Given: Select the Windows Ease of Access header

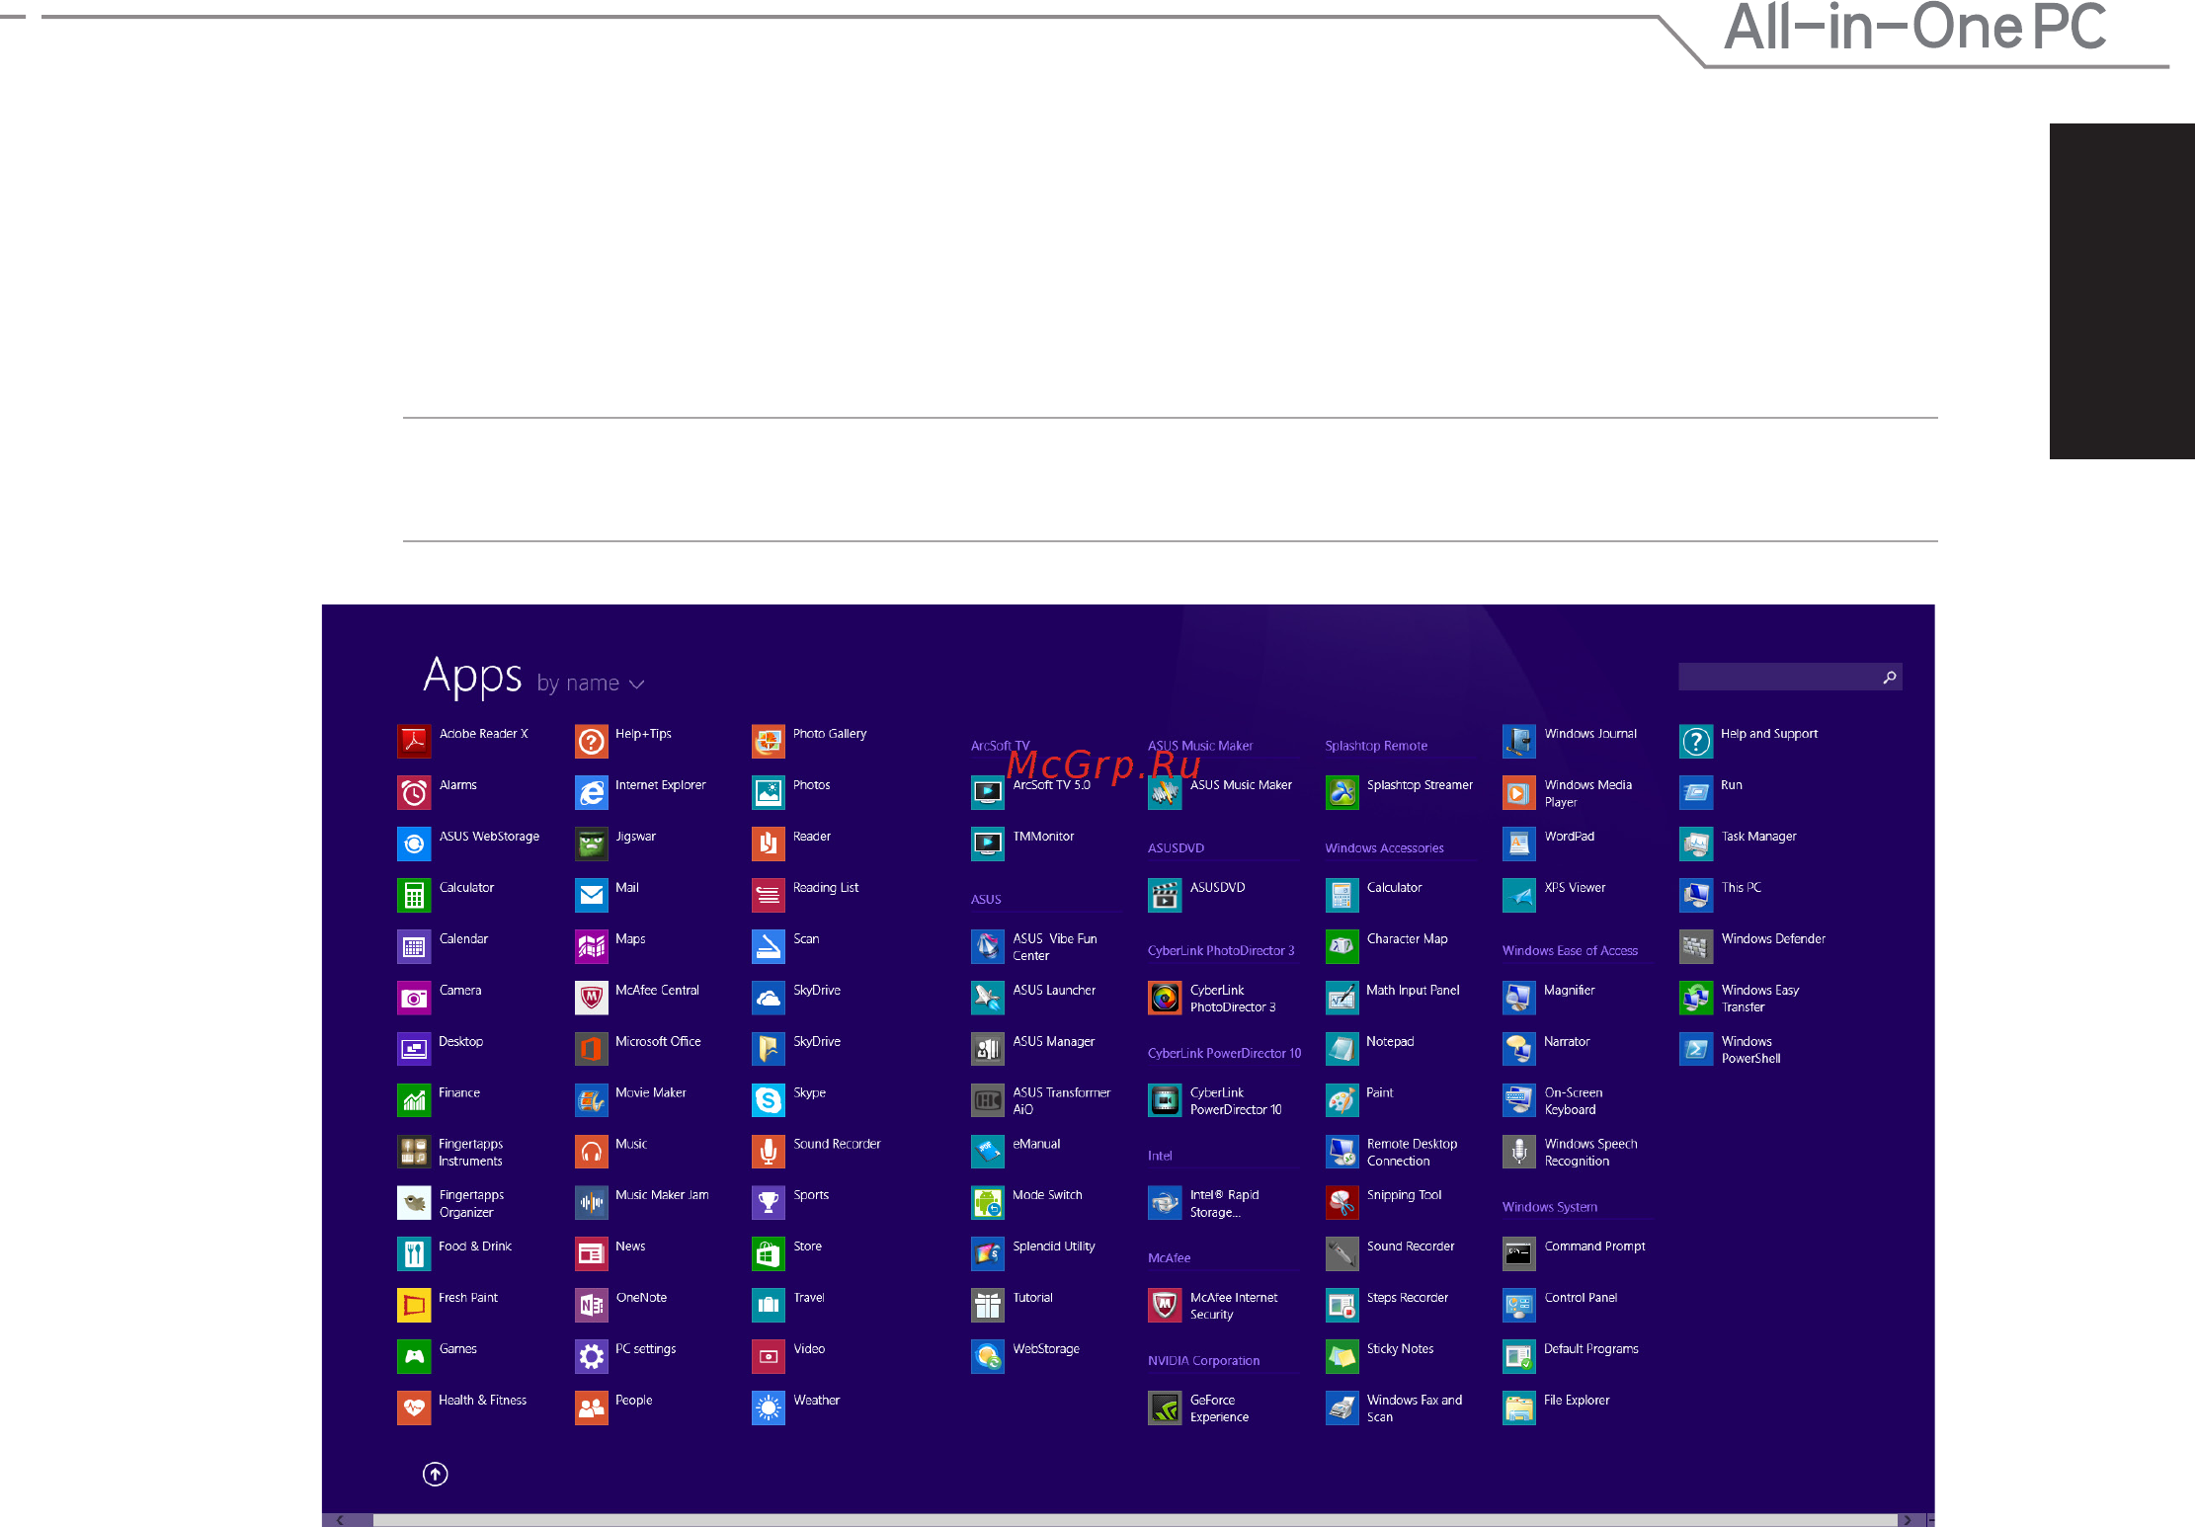Looking at the screenshot, I should click(x=1570, y=950).
